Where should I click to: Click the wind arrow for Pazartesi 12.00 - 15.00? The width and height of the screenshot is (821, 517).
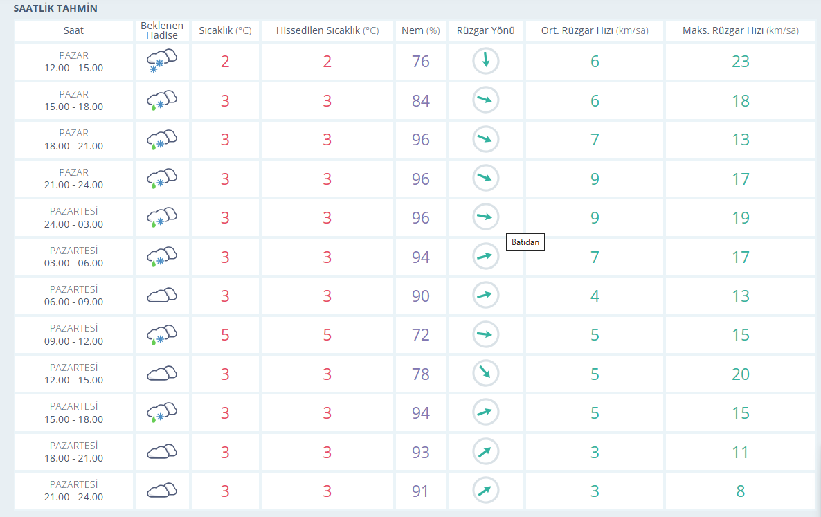[x=486, y=373]
